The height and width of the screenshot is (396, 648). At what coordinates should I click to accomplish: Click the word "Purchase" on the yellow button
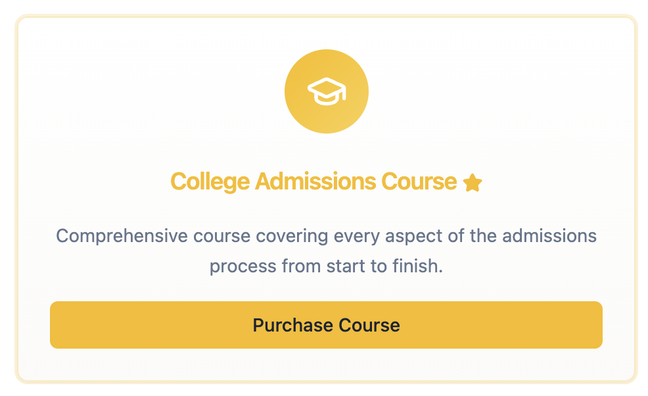click(x=292, y=325)
